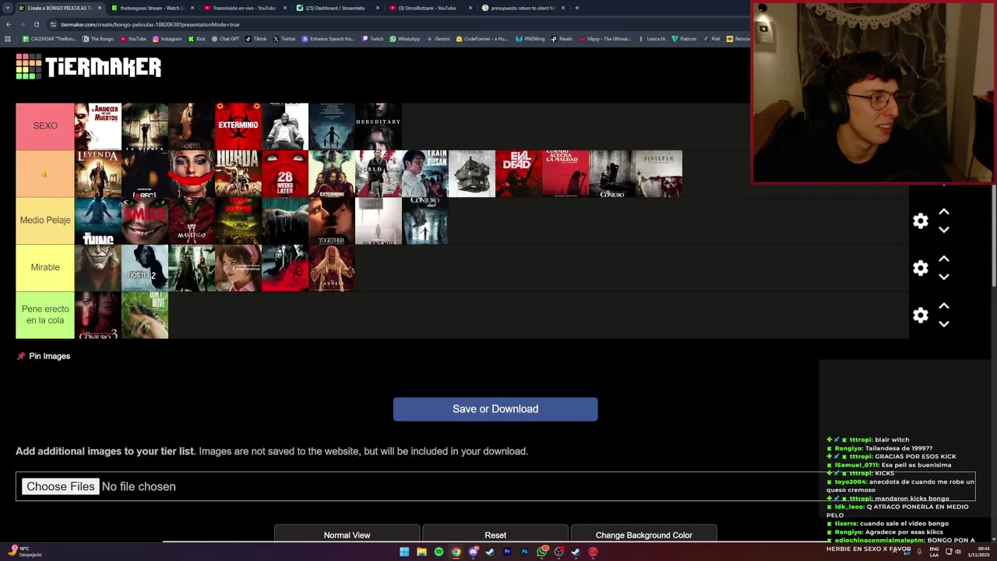Image resolution: width=997 pixels, height=561 pixels.
Task: Select the Don't Move poster
Action: tap(145, 315)
